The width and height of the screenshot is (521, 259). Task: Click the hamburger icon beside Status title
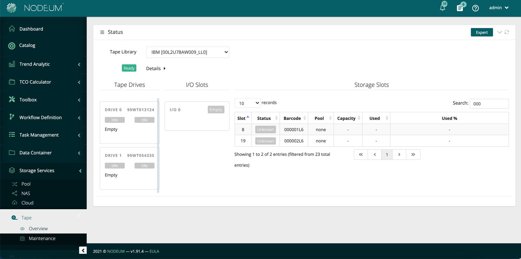tap(102, 32)
